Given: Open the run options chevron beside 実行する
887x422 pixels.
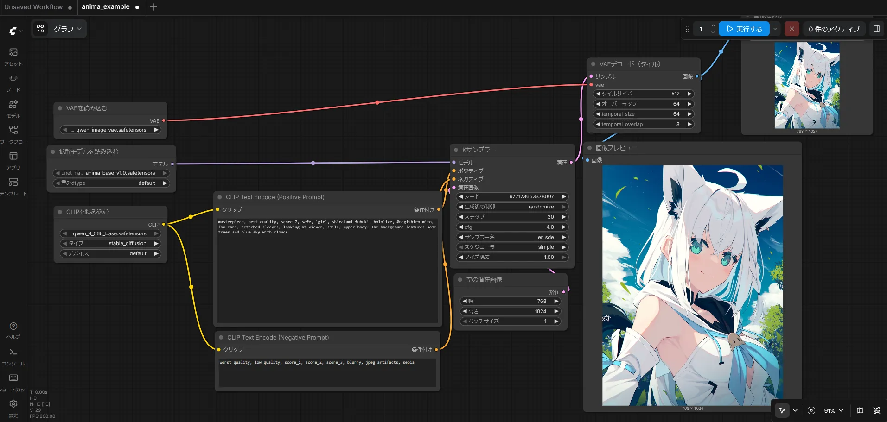Looking at the screenshot, I should click(775, 29).
